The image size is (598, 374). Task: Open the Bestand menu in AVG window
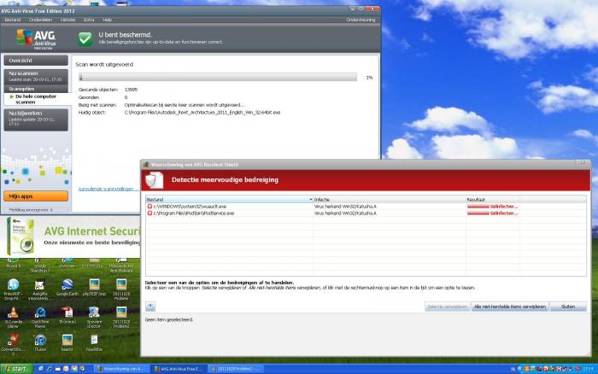(x=12, y=20)
